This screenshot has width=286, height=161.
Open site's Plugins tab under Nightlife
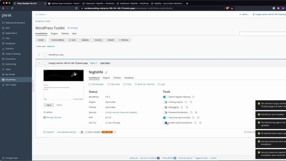(x=106, y=78)
